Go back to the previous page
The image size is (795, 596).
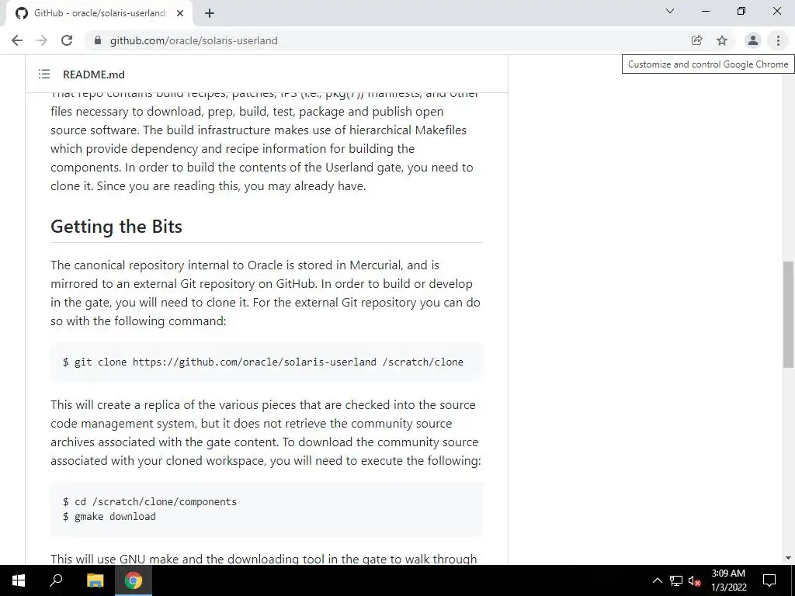(x=17, y=40)
